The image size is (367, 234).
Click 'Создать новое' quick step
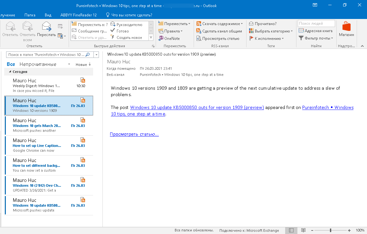(x=126, y=37)
